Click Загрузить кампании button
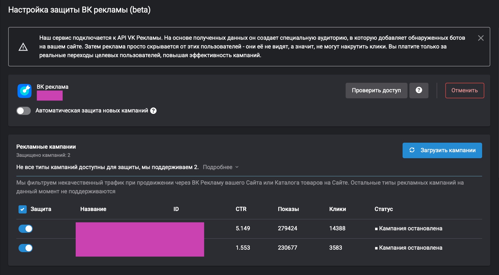The height and width of the screenshot is (275, 499). point(442,150)
